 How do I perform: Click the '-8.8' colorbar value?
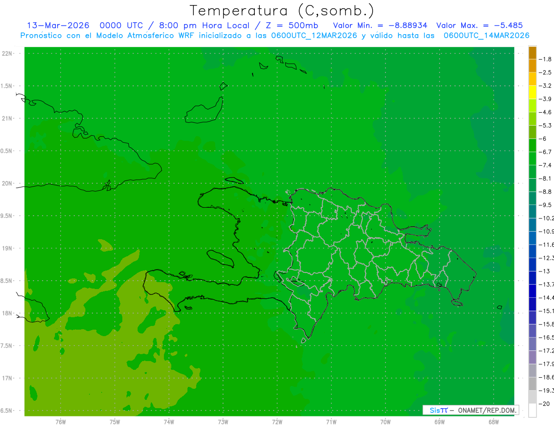pyautogui.click(x=545, y=192)
